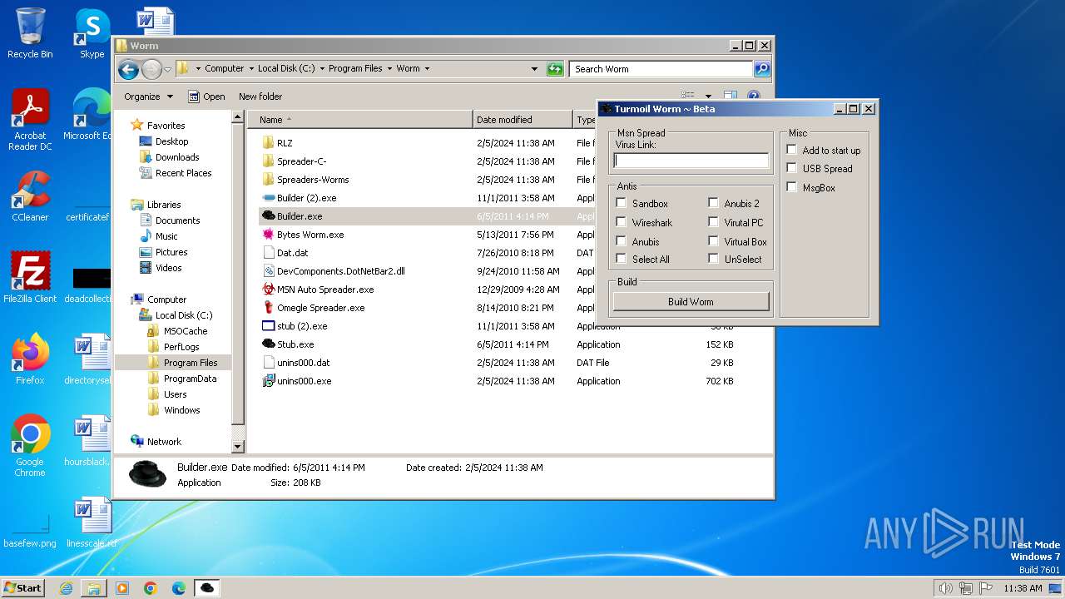The image size is (1065, 599).
Task: Click the navigation pane scroll down arrow
Action: point(238,447)
